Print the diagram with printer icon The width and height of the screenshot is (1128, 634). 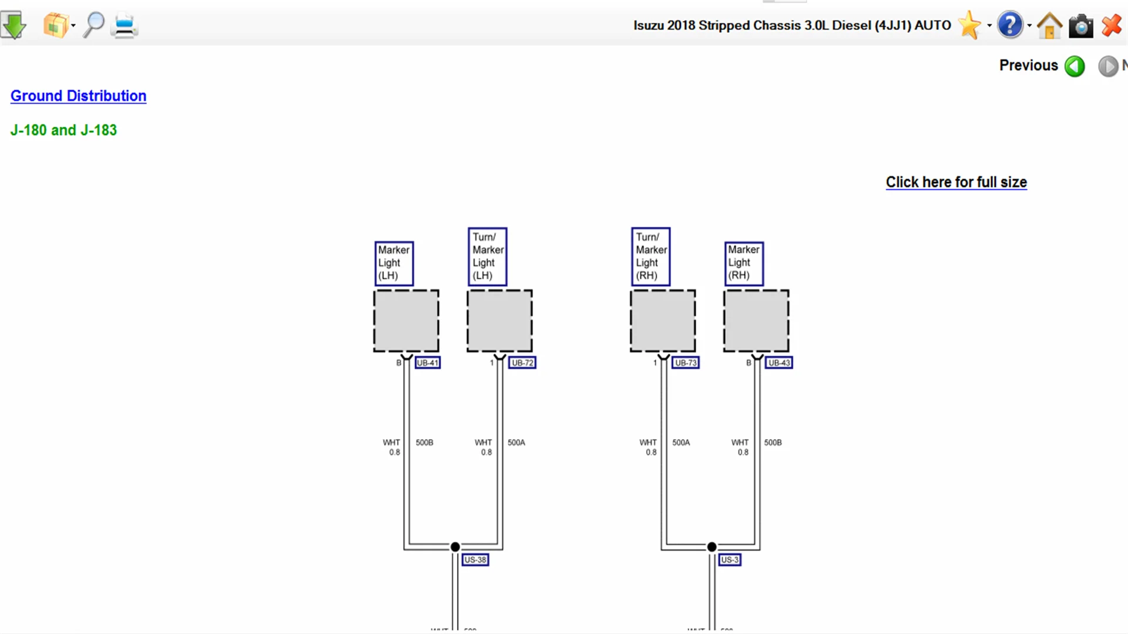pyautogui.click(x=125, y=26)
